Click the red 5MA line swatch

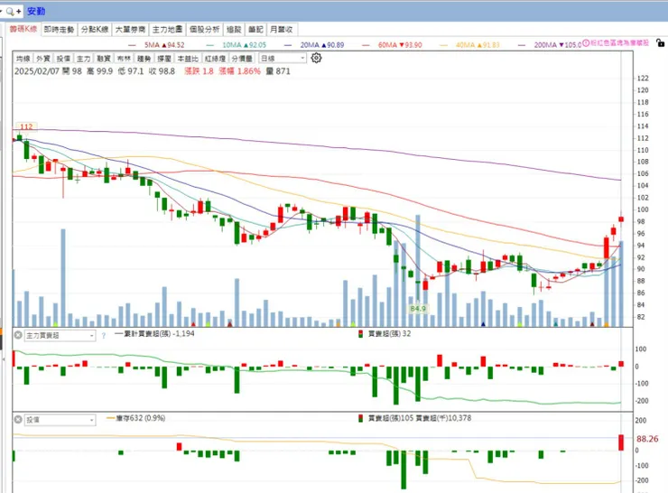132,45
